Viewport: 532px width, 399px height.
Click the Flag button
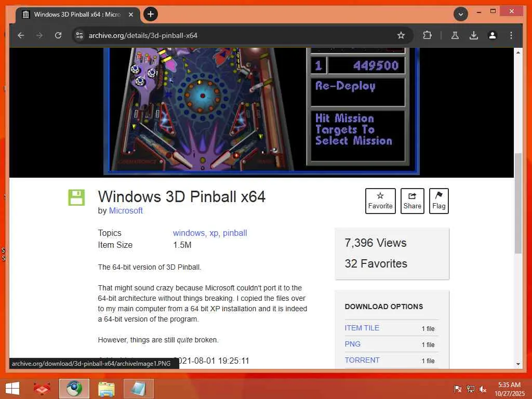coord(438,201)
